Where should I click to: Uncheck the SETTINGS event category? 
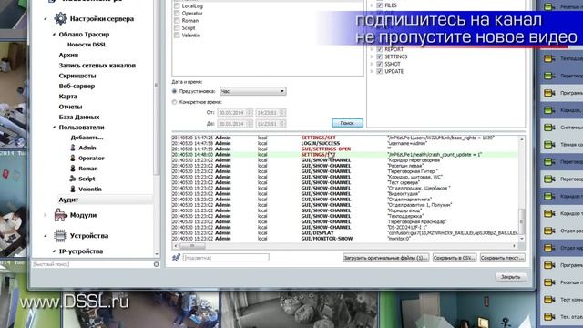point(380,56)
